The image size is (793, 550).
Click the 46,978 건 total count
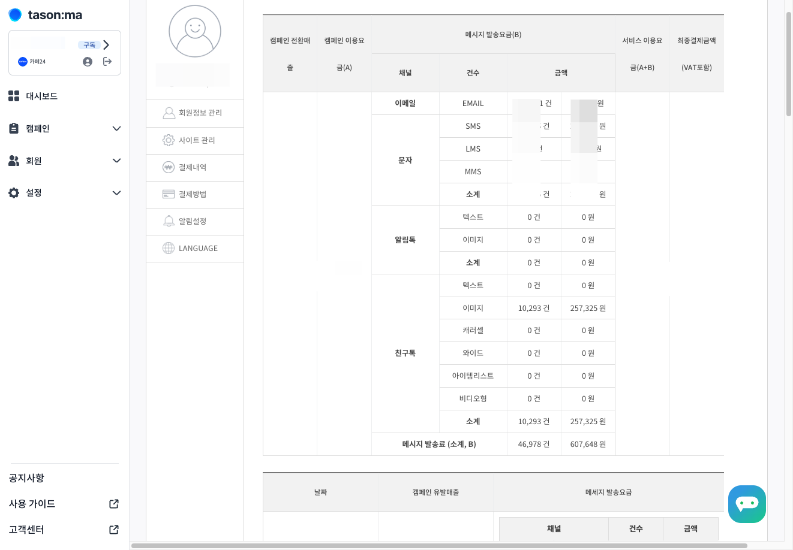tap(534, 445)
